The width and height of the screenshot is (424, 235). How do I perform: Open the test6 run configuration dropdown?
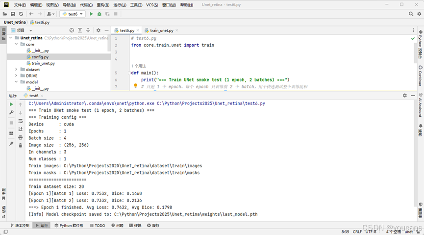point(73,14)
